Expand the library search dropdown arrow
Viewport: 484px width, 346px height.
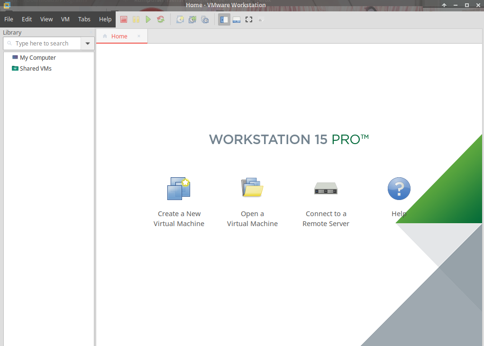pyautogui.click(x=88, y=44)
